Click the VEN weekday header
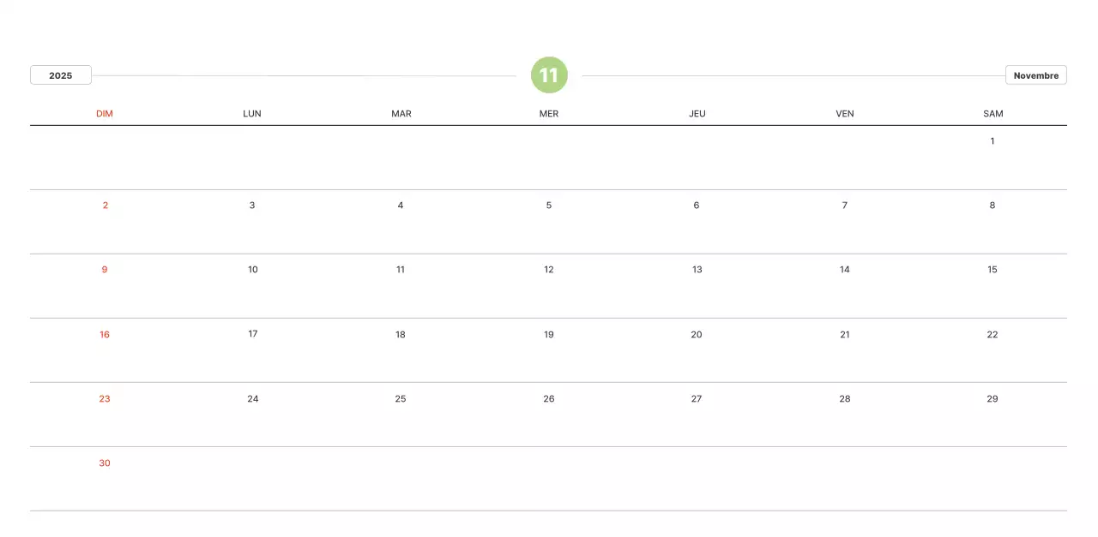Viewport: 1098px width, 537px height. coord(845,114)
